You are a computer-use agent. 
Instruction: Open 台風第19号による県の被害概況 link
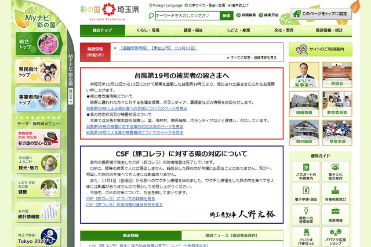(x=134, y=133)
